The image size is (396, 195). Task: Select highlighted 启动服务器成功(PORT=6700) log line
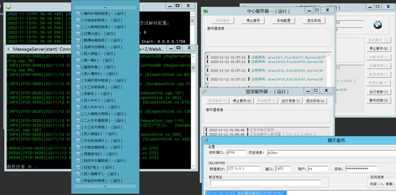click(246, 193)
